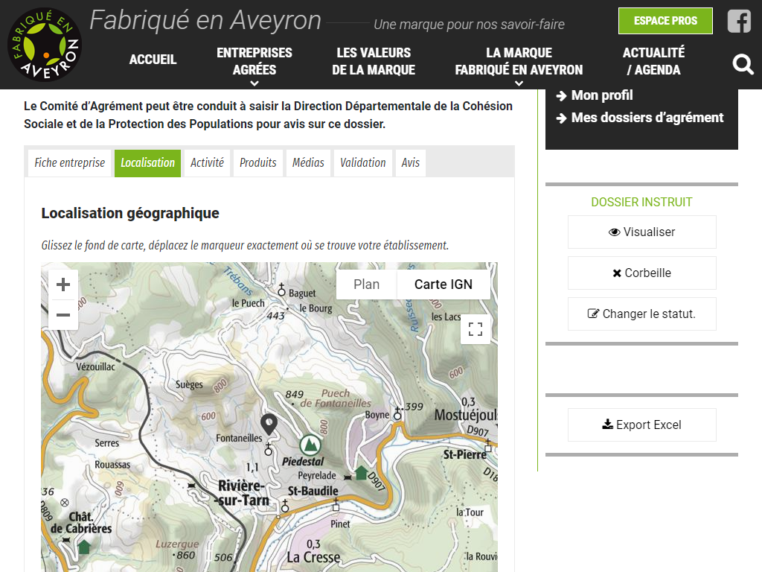Export dossier with Export Excel
Screen dimensions: 762x572
pyautogui.click(x=642, y=425)
